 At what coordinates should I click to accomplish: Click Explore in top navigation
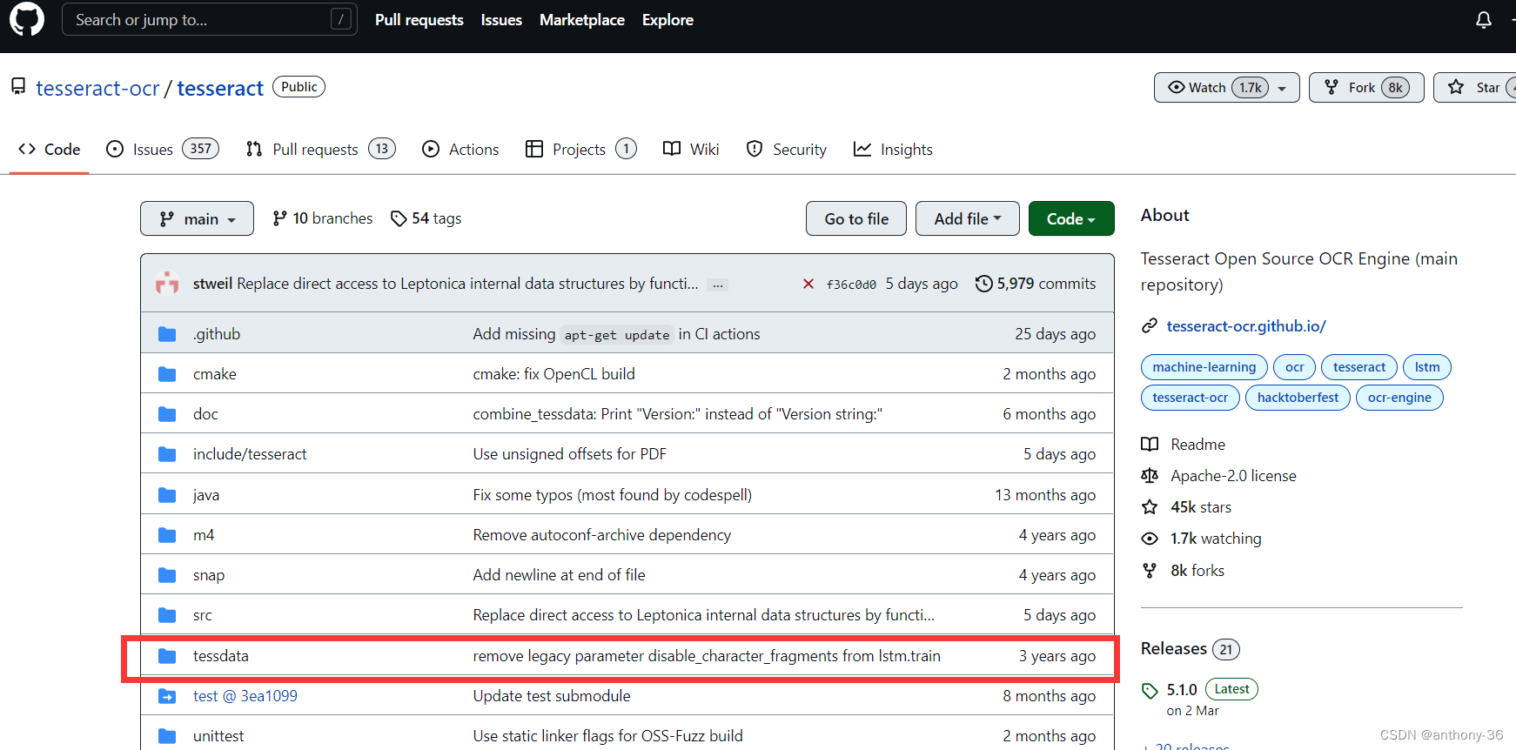[x=667, y=20]
